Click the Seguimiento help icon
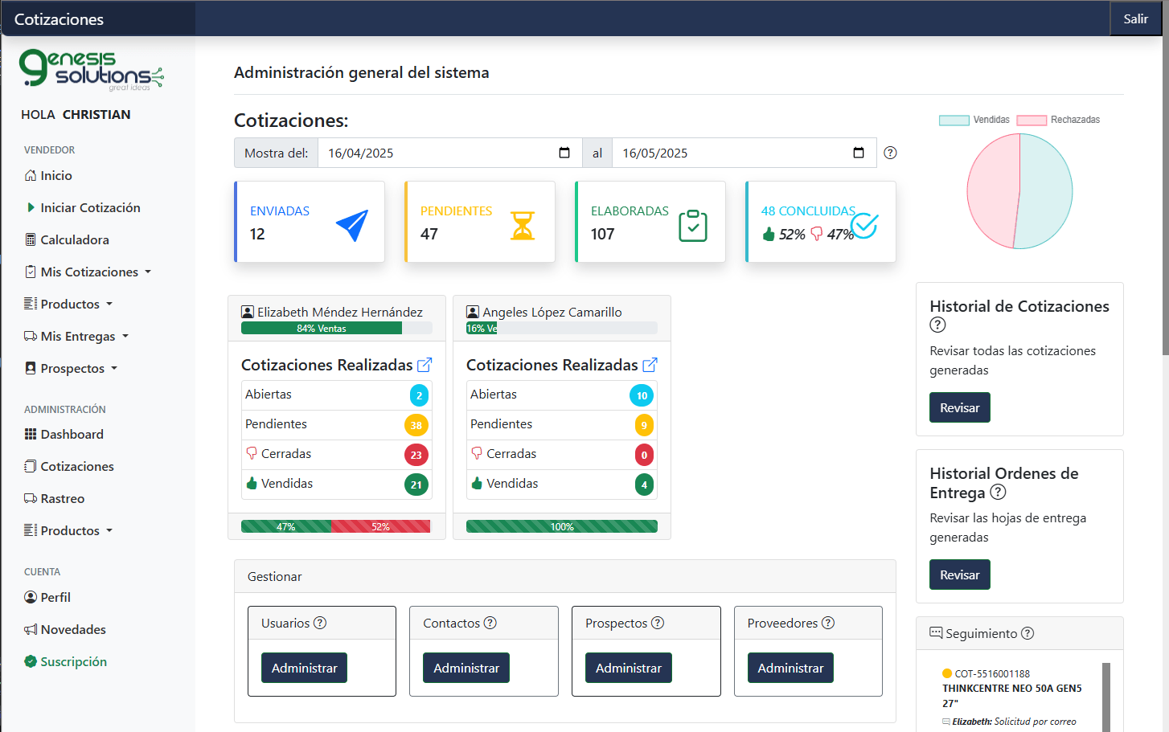The height and width of the screenshot is (732, 1169). click(x=1027, y=633)
